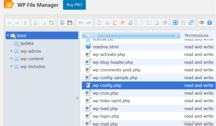Click the WP File Manager folder logo
The width and height of the screenshot is (216, 126).
pyautogui.click(x=9, y=4)
